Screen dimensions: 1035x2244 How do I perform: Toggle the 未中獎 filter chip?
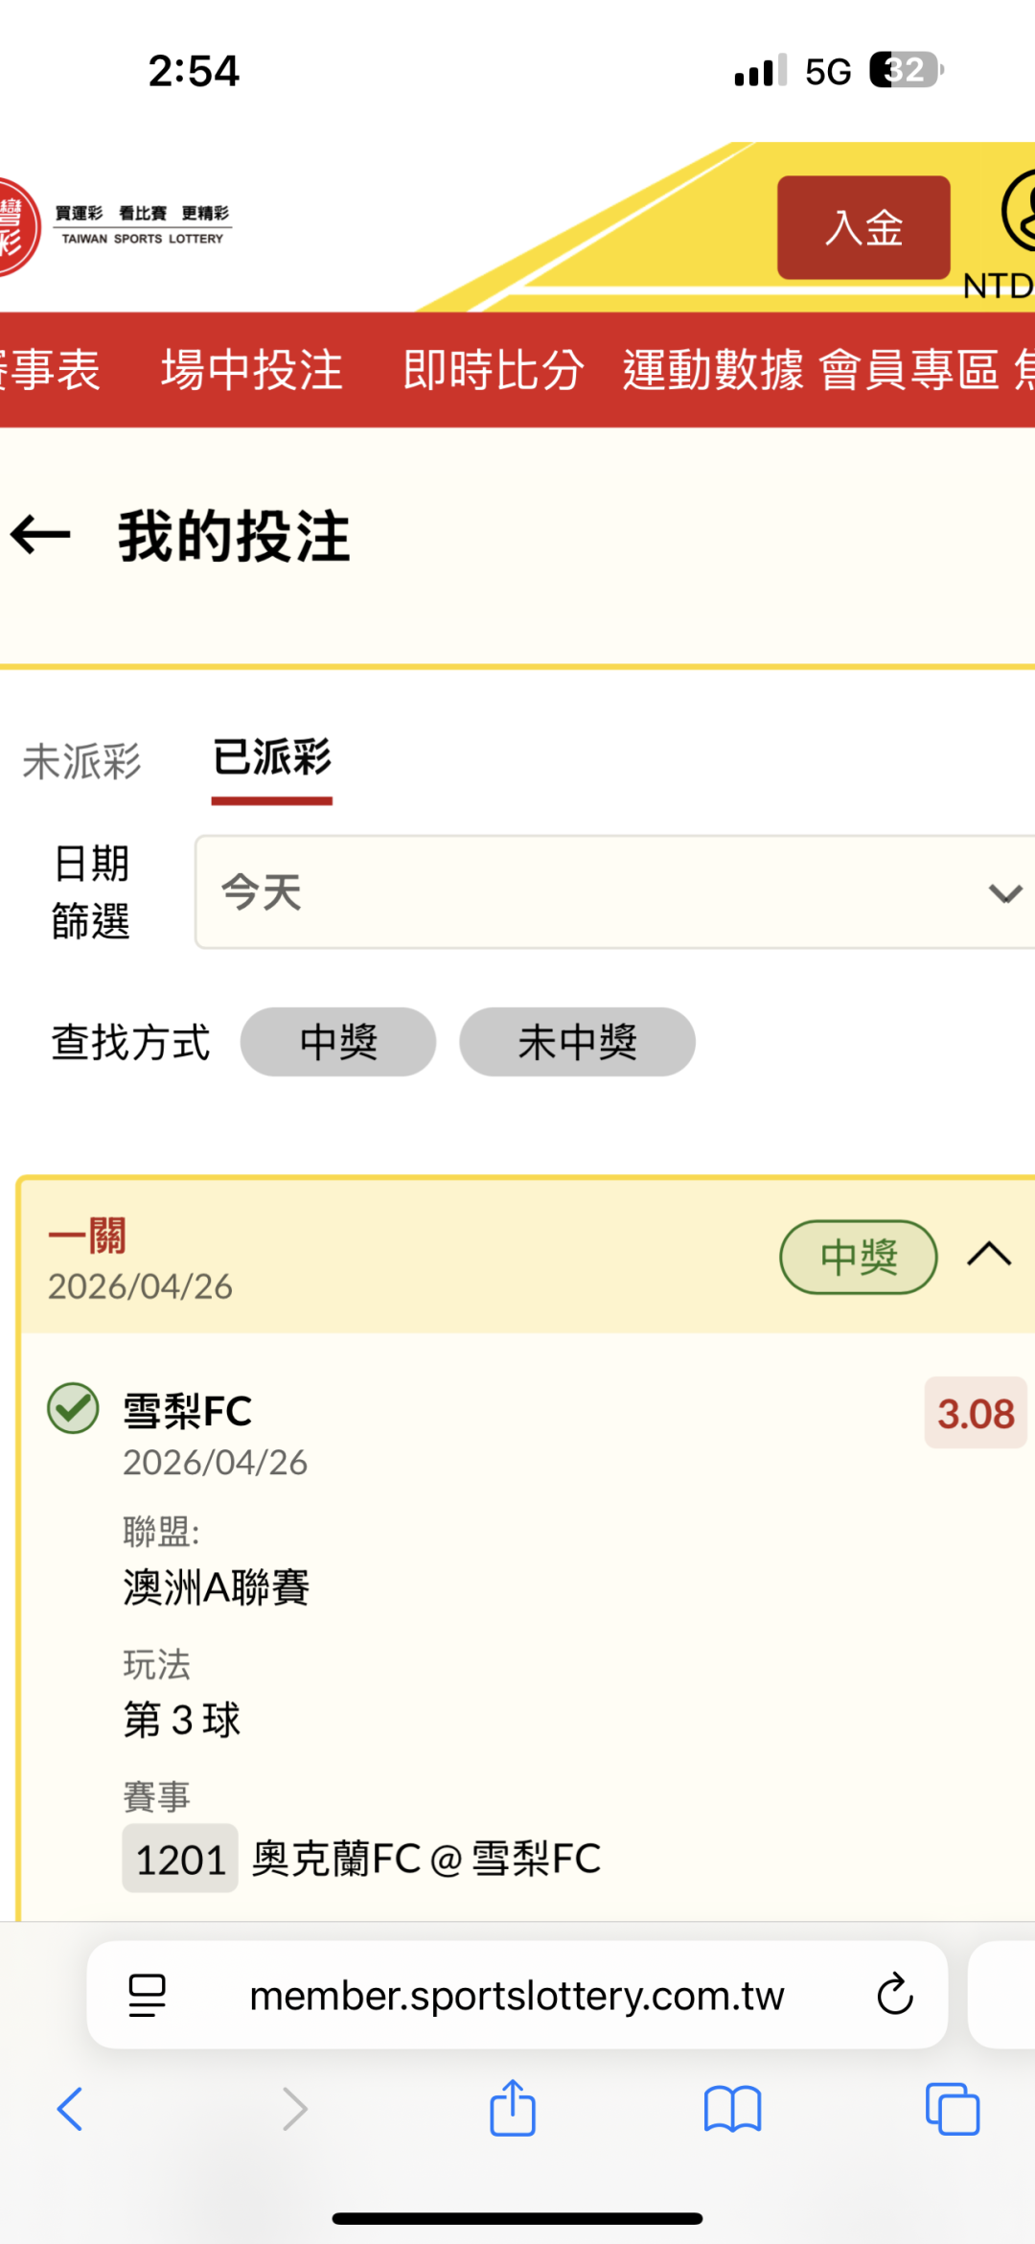pyautogui.click(x=577, y=1042)
